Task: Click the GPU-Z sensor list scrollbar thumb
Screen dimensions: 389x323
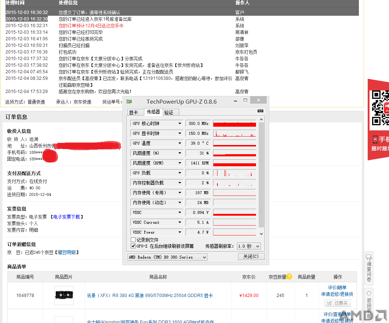Action: coord(261,175)
